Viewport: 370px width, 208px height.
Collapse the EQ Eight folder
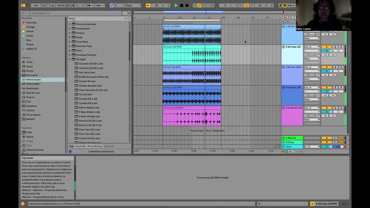(70, 59)
